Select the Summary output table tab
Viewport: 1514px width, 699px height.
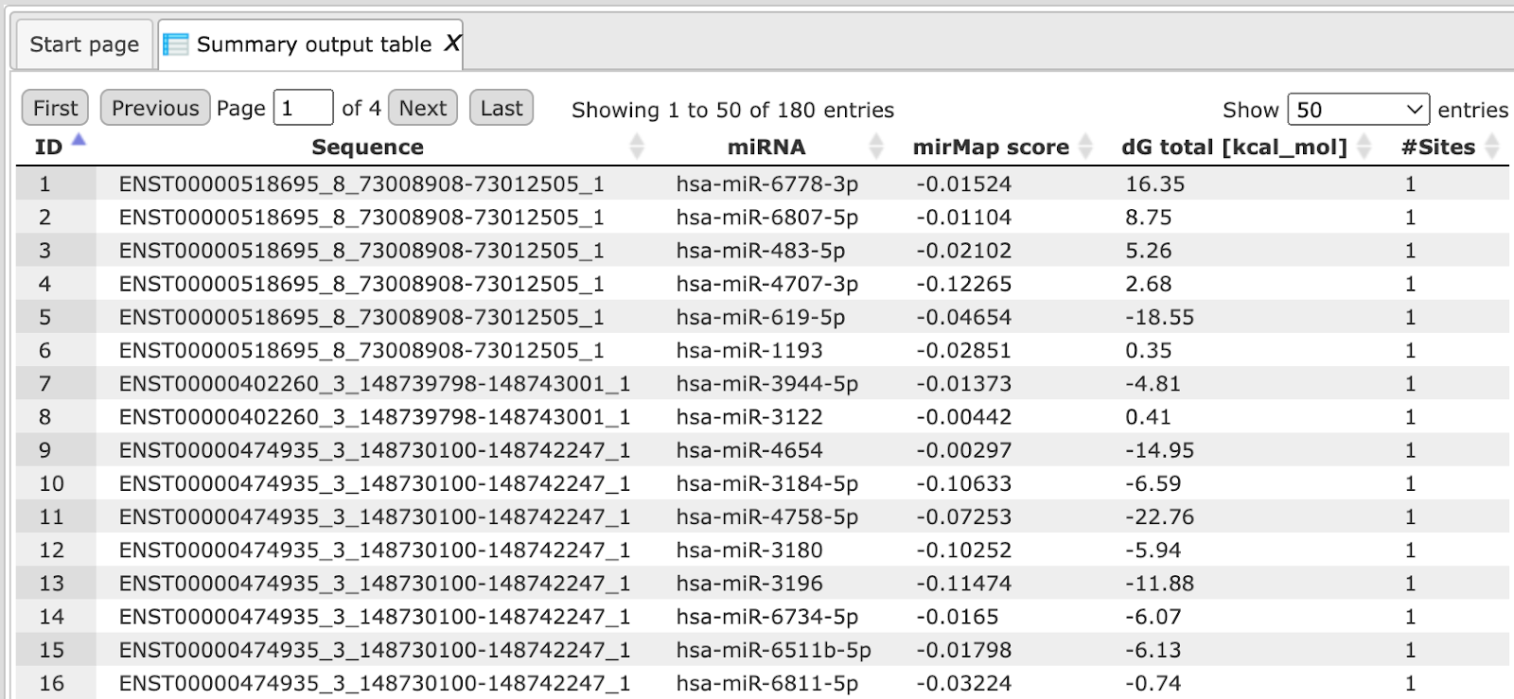coord(310,44)
